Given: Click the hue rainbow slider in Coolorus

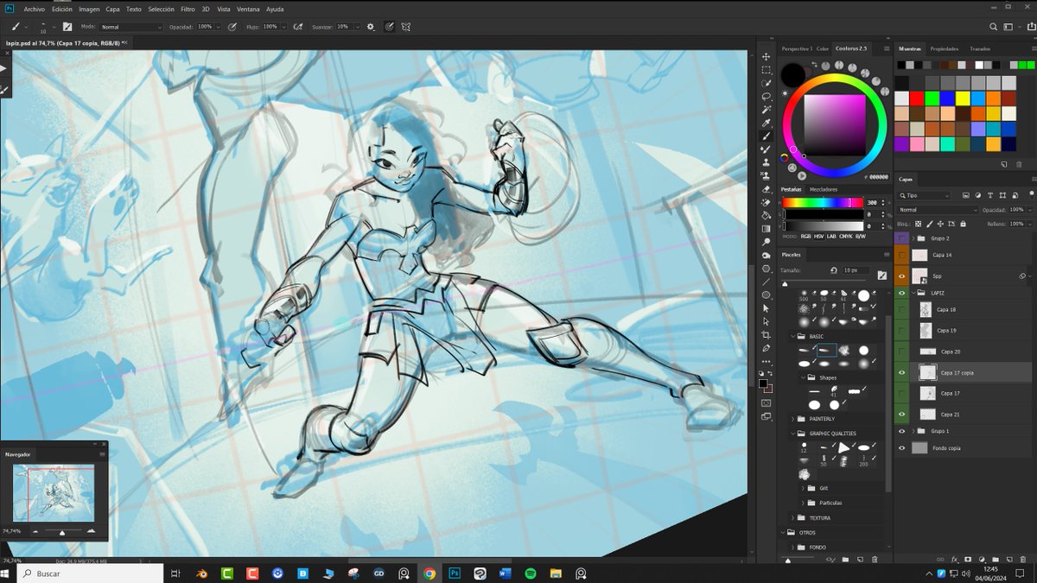Looking at the screenshot, I should pos(823,202).
